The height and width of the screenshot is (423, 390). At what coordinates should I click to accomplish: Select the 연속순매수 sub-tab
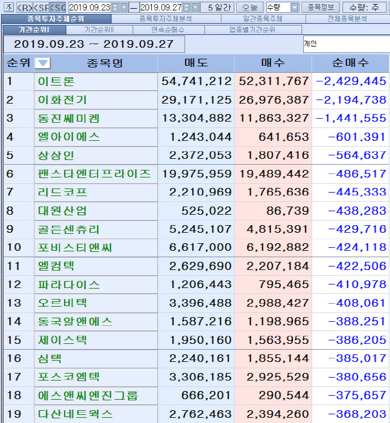click(168, 30)
